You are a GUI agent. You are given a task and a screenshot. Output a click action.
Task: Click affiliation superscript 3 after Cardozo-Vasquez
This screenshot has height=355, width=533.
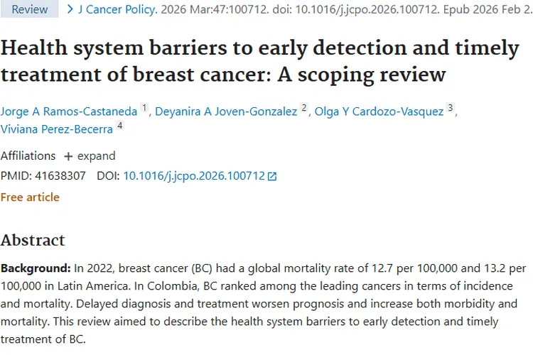(x=449, y=109)
